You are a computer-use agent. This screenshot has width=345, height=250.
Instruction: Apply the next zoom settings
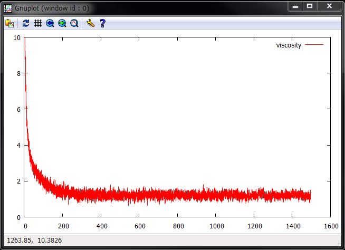pyautogui.click(x=62, y=23)
